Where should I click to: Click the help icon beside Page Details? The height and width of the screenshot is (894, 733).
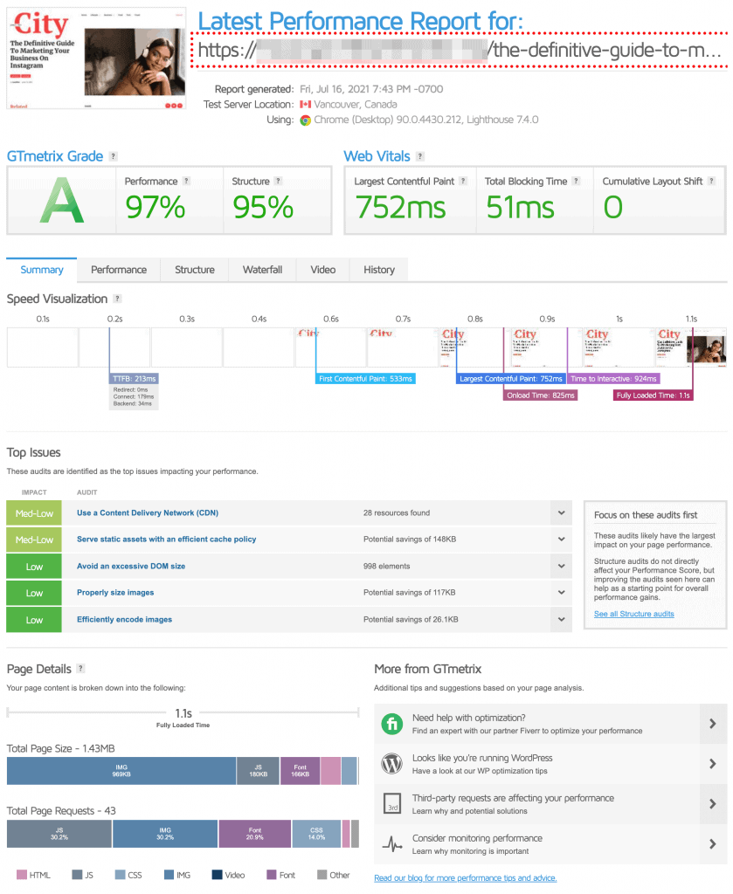coord(81,669)
